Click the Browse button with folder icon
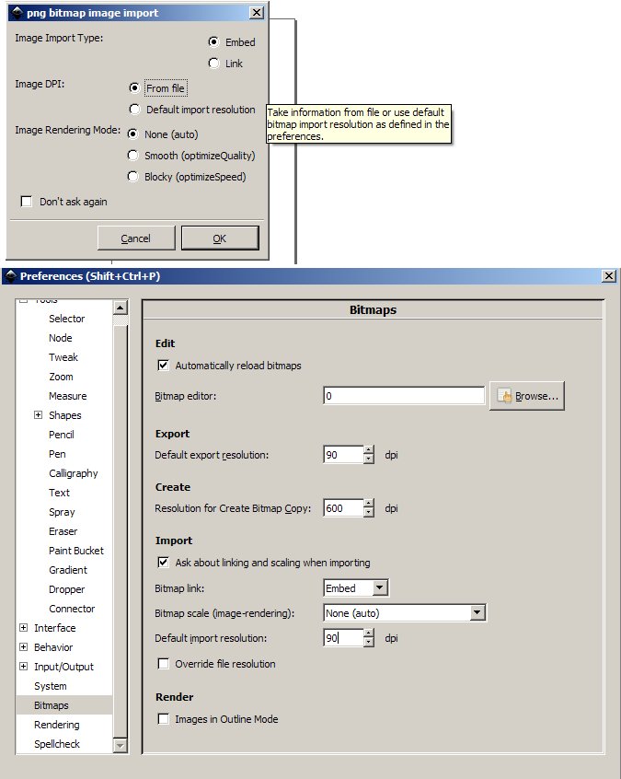The image size is (621, 779). pos(527,396)
